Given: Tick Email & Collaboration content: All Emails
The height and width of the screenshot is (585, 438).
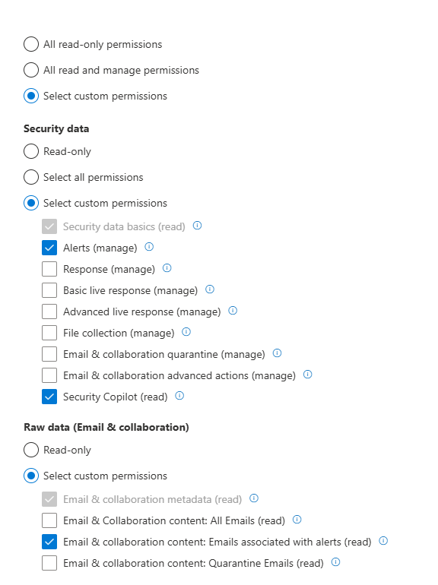Looking at the screenshot, I should (x=49, y=520).
